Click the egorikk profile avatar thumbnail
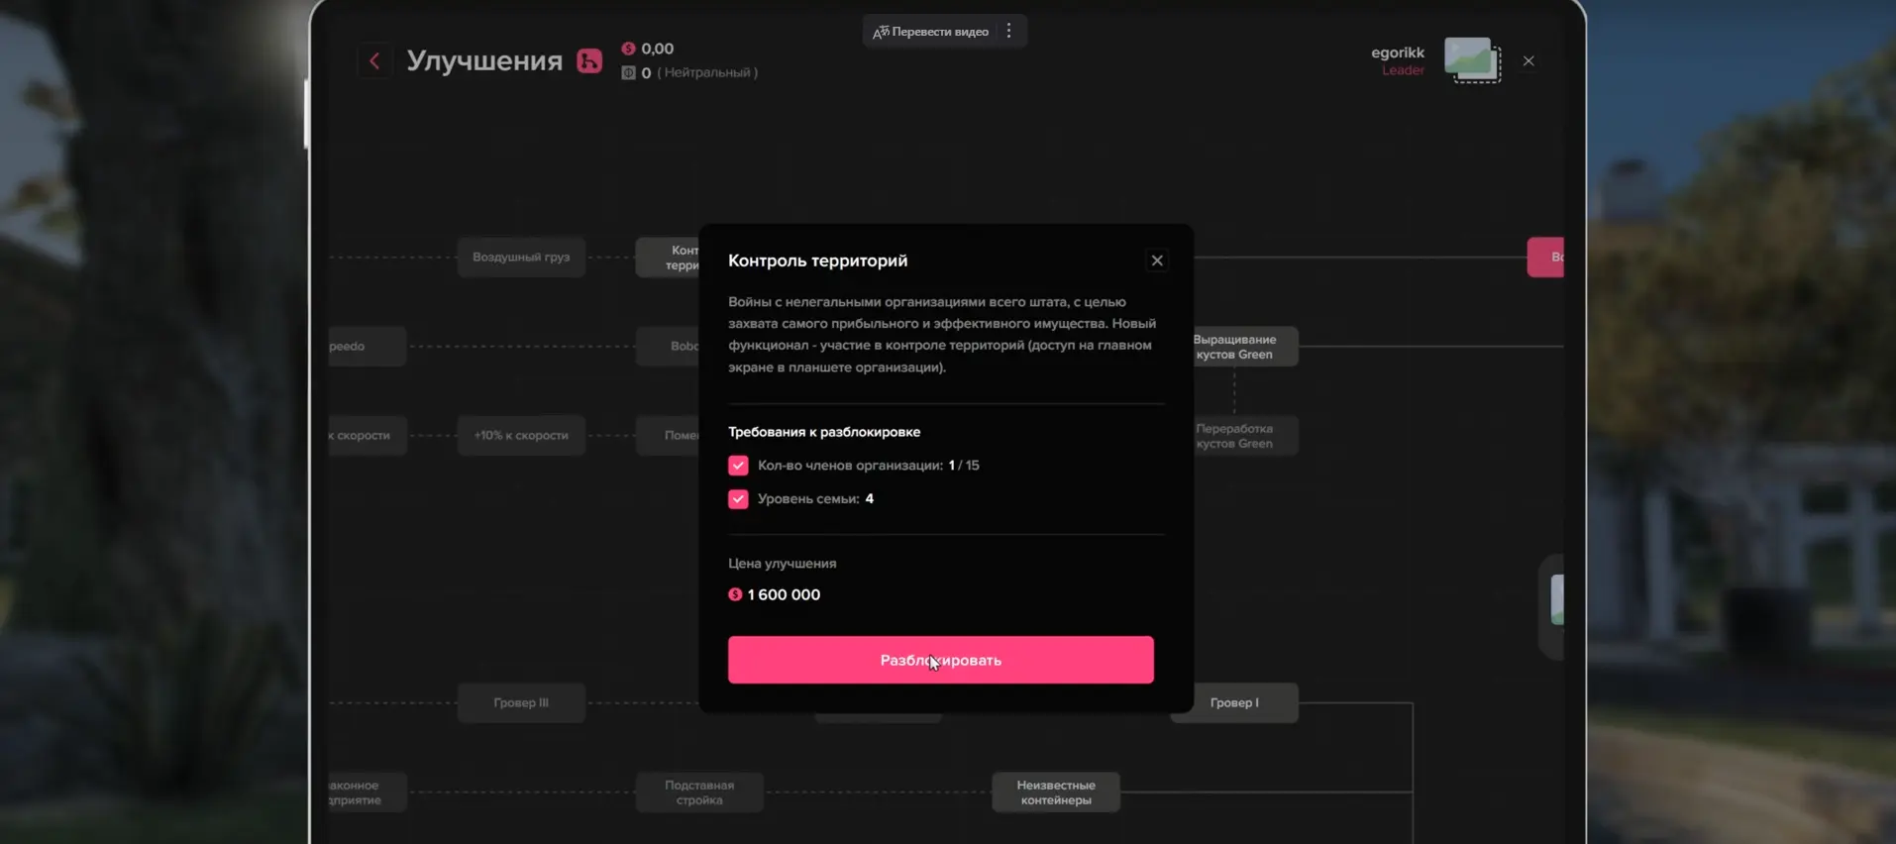Viewport: 1896px width, 844px height. coord(1472,60)
